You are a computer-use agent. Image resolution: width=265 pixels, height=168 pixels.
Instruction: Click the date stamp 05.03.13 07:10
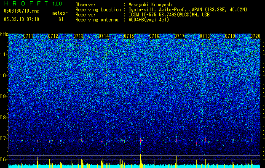tap(21, 19)
